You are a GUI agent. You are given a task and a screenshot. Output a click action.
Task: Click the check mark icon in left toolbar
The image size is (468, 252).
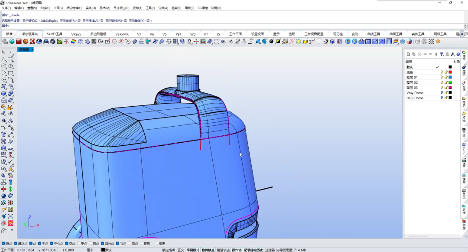click(x=11, y=161)
